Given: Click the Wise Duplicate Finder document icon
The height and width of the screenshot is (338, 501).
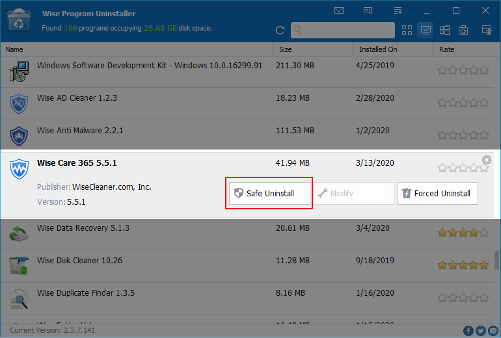Looking at the screenshot, I should tap(19, 299).
